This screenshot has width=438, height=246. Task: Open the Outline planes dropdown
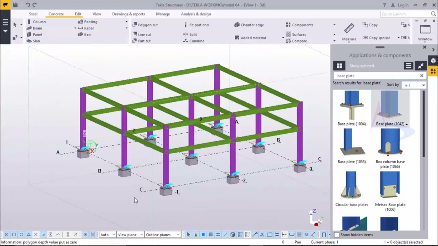[x=163, y=235]
